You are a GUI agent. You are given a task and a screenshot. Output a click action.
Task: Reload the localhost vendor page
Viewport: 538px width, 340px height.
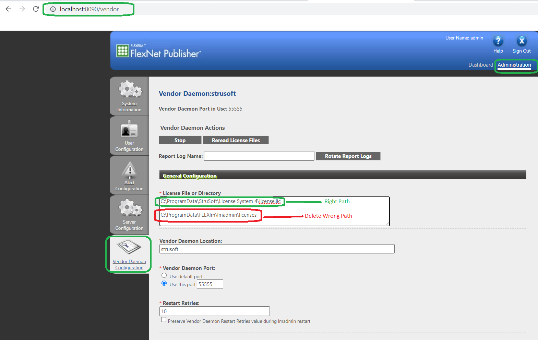pyautogui.click(x=36, y=9)
